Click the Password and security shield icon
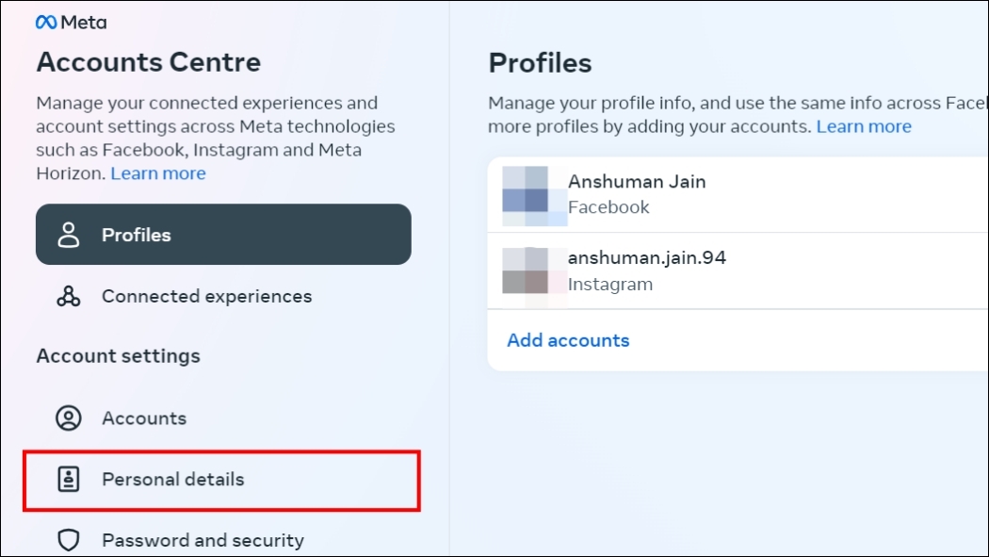Screen dimensions: 989x557 69,540
